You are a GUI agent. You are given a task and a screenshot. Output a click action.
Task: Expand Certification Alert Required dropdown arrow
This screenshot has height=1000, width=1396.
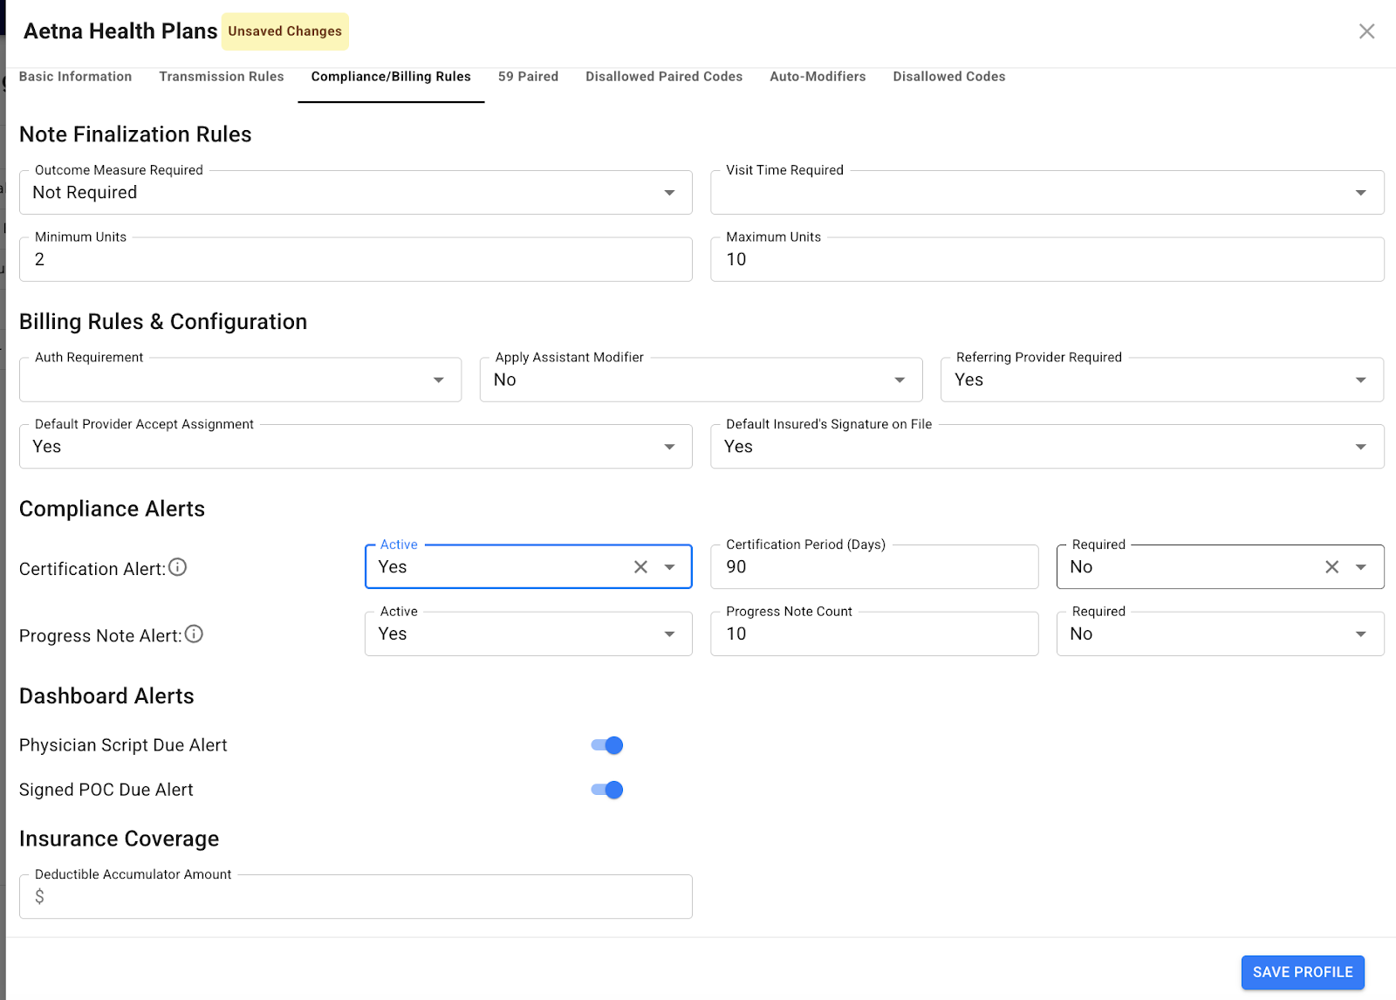point(1360,567)
